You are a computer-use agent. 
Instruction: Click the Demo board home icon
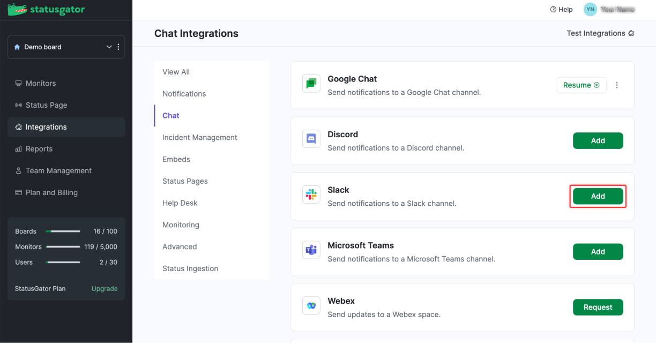17,47
